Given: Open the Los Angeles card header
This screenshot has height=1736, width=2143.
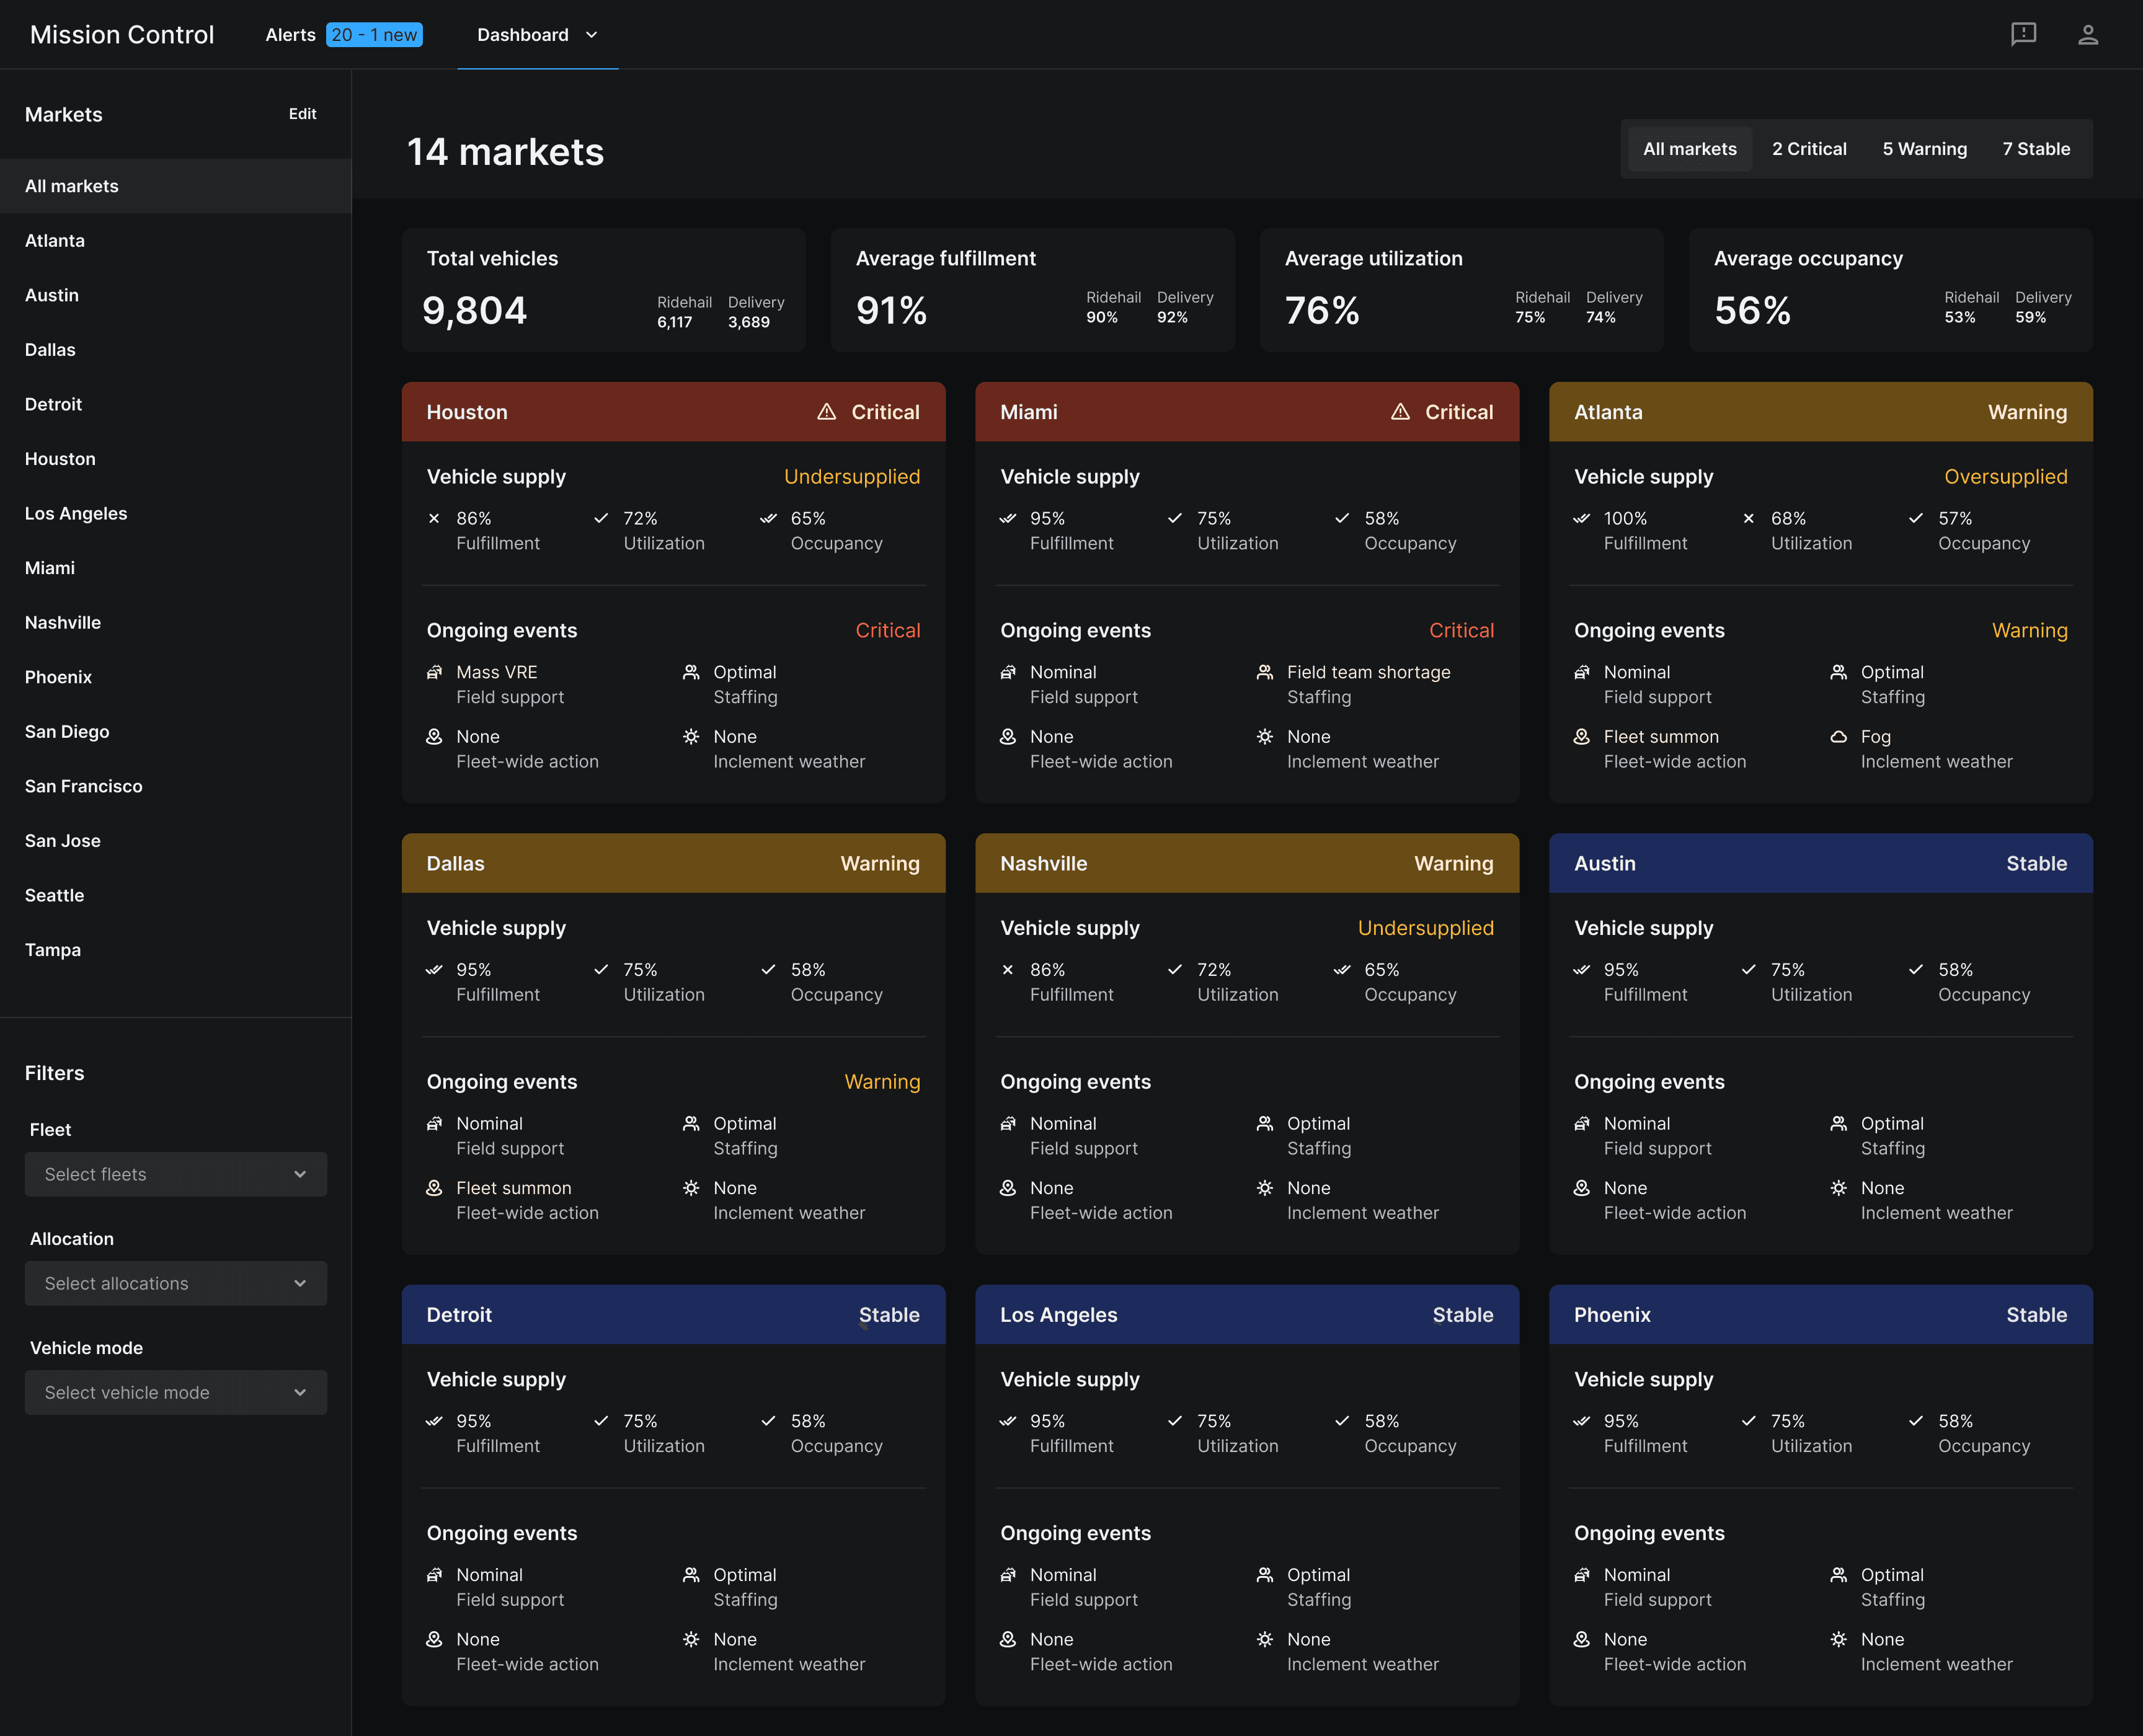Looking at the screenshot, I should [x=1246, y=1315].
